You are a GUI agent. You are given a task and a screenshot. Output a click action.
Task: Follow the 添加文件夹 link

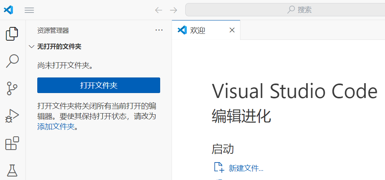[56, 127]
